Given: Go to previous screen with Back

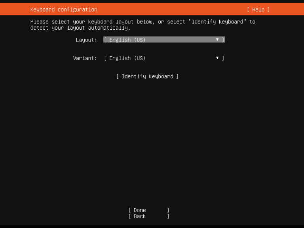Looking at the screenshot, I should [x=149, y=216].
